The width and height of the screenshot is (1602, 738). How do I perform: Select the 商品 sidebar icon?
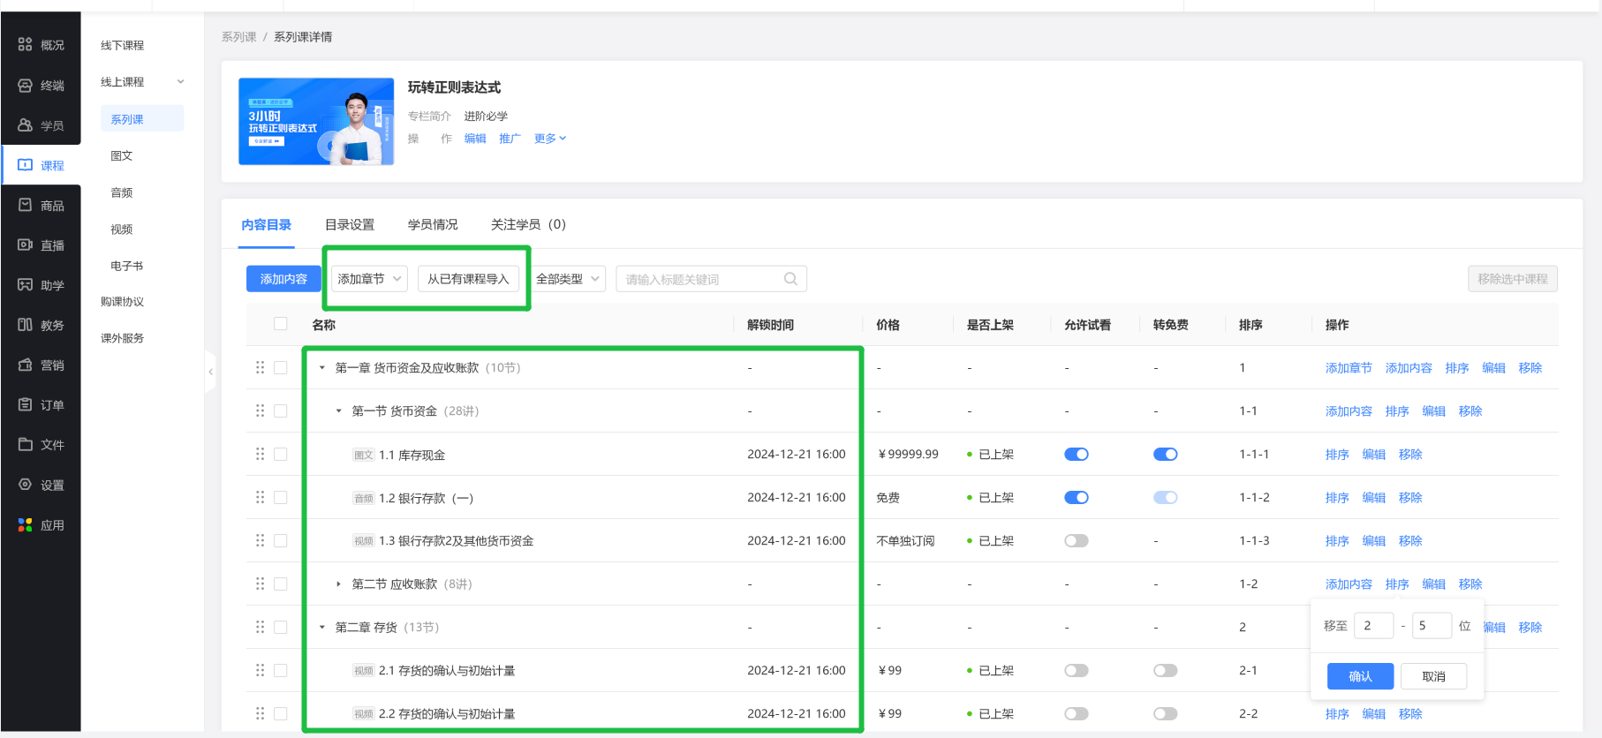26,206
